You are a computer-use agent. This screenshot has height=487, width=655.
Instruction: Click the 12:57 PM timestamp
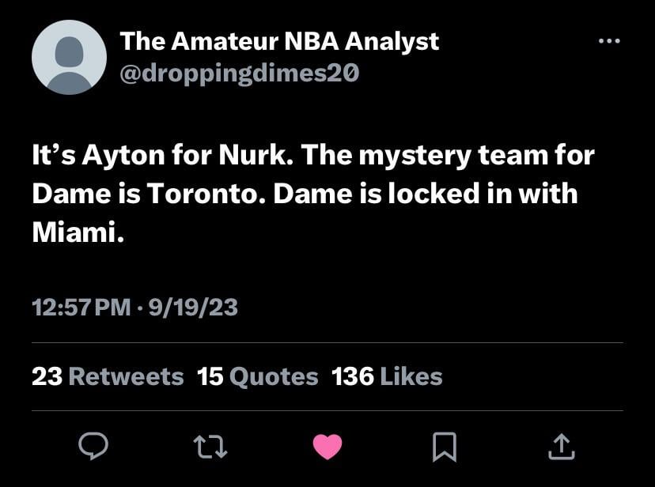pos(81,307)
